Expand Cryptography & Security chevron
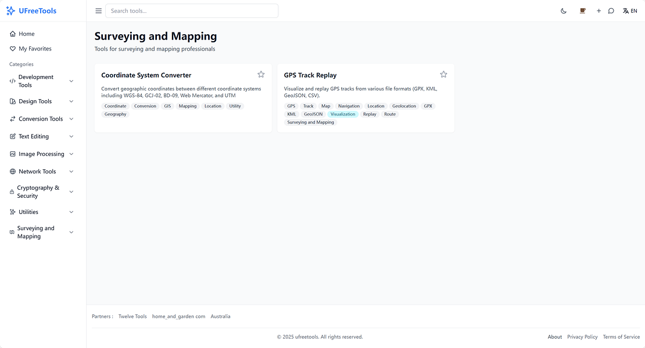The image size is (645, 348). coord(71,191)
